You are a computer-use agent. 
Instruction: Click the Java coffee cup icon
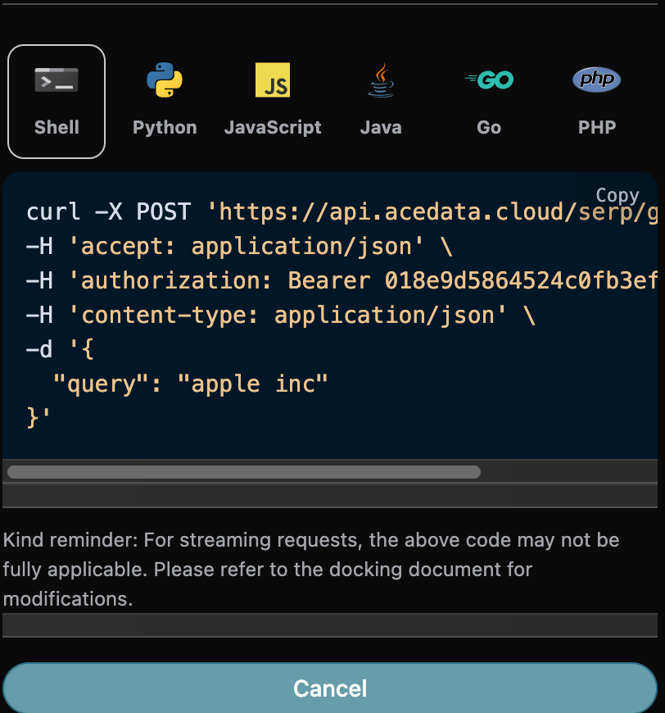(x=381, y=80)
